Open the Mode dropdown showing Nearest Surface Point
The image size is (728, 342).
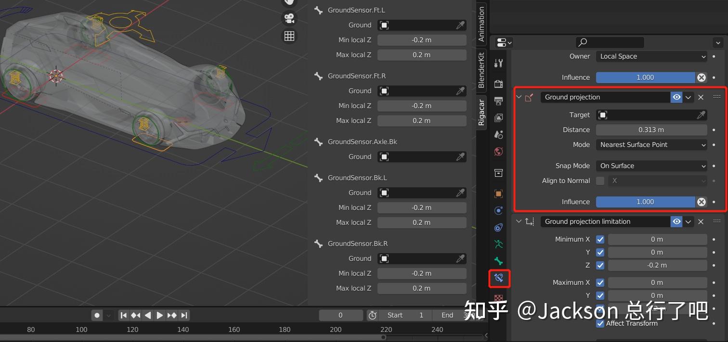tap(651, 145)
